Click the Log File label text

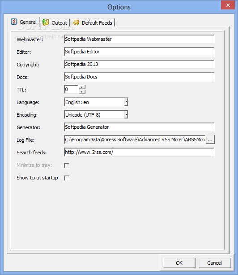(25, 140)
